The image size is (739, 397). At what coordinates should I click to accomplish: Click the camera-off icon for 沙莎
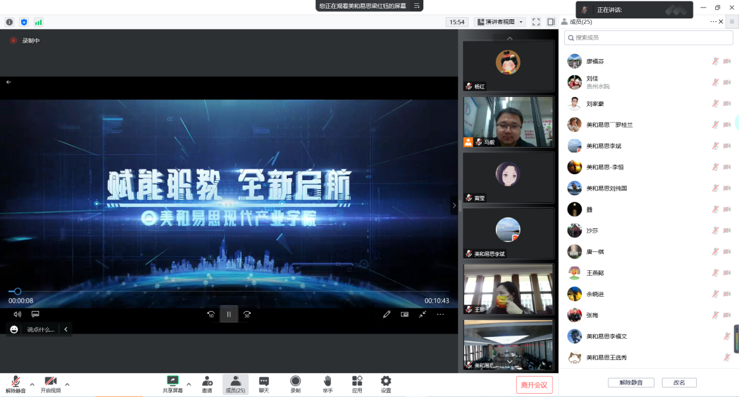pos(727,231)
